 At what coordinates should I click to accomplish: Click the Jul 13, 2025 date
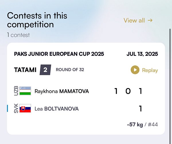(x=142, y=54)
